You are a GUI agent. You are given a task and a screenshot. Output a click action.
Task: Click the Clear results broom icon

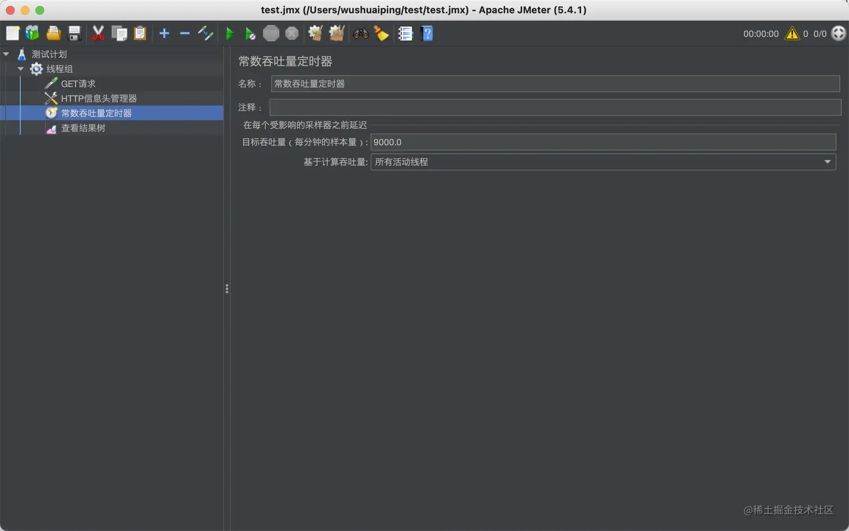point(316,34)
